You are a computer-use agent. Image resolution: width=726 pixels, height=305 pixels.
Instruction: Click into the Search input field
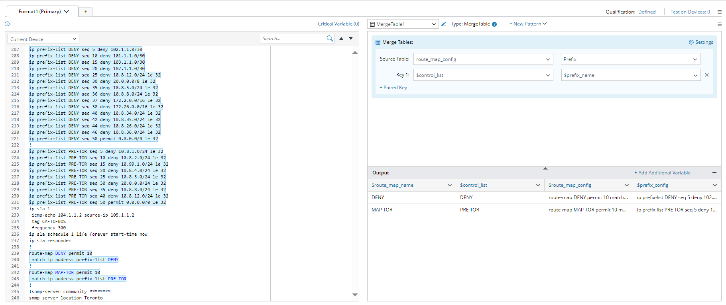pyautogui.click(x=293, y=39)
